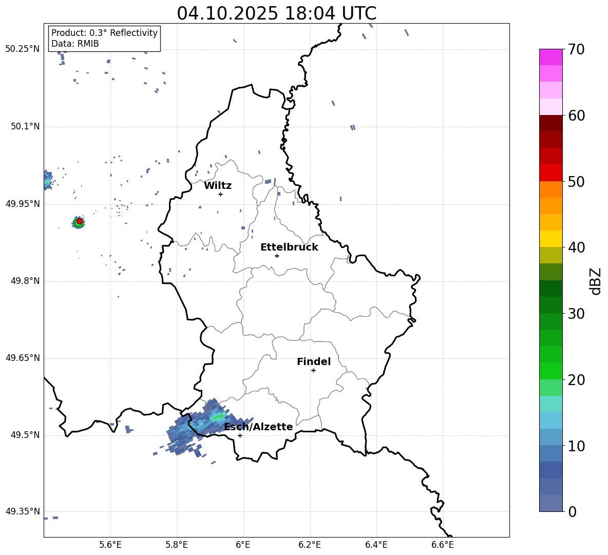Pick the bright green swatch just above 20 dBZ
The height and width of the screenshot is (555, 608).
[x=550, y=371]
